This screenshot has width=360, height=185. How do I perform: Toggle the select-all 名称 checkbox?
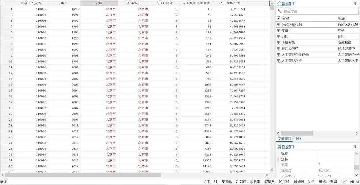pyautogui.click(x=278, y=18)
